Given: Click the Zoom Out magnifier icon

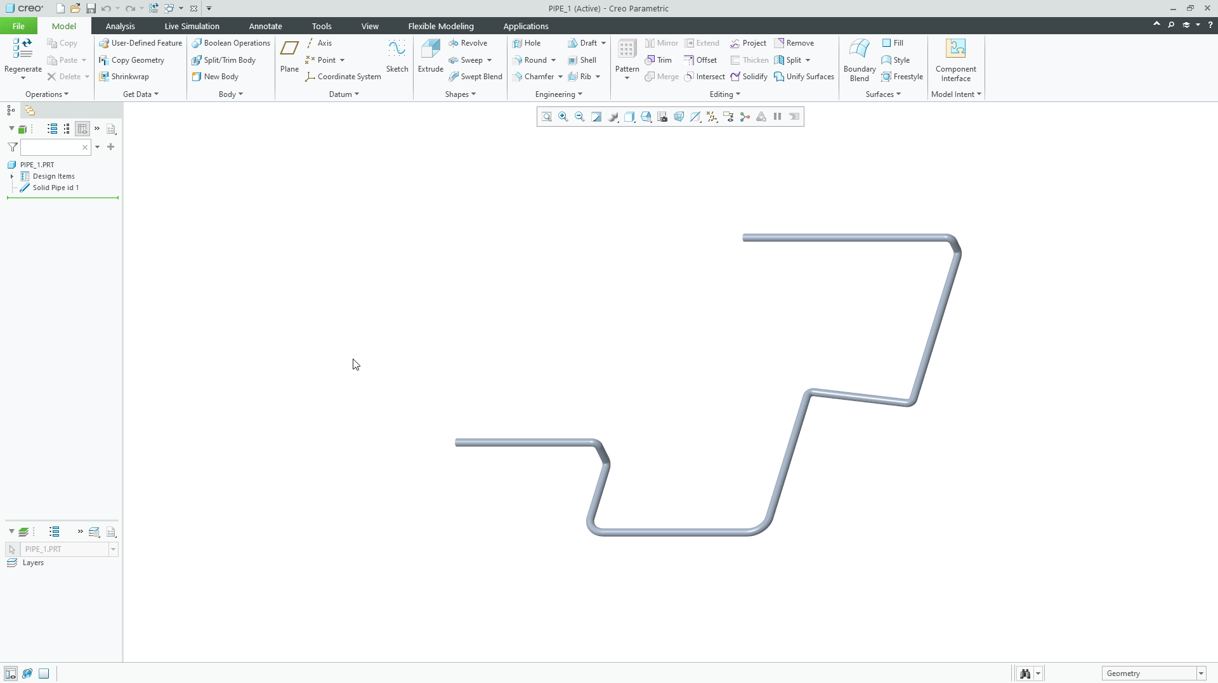Looking at the screenshot, I should tap(580, 117).
